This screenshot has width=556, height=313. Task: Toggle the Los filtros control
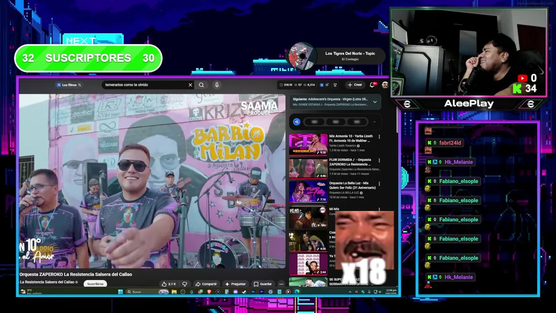69,85
